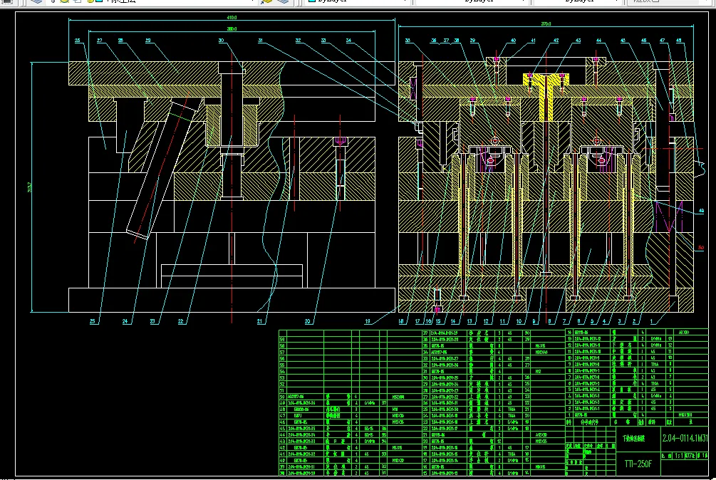Select drawing number 2.04-0114.1M31 in title block
Screen dimensions: 716x480
(x=685, y=438)
